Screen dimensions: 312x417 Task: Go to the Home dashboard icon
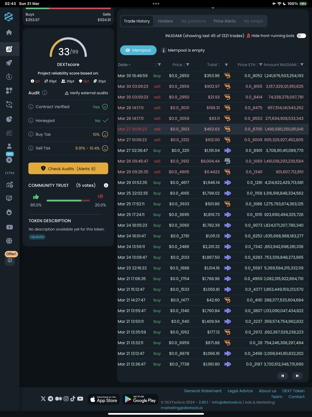pyautogui.click(x=9, y=32)
